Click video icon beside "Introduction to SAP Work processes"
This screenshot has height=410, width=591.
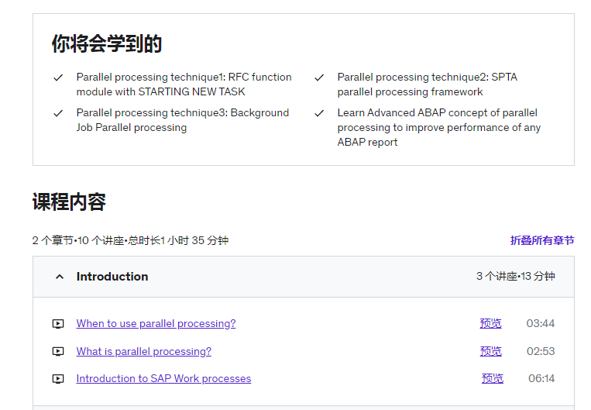point(58,379)
